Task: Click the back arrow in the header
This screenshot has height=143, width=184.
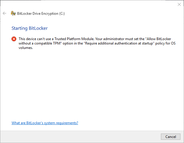Action: (x=4, y=13)
